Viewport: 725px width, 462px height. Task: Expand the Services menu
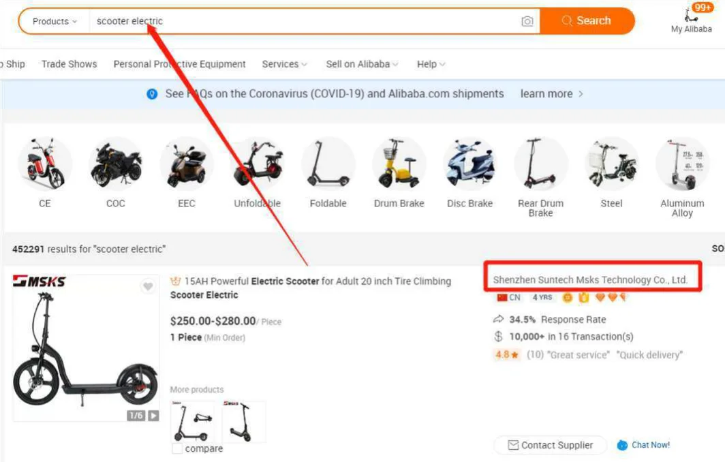tap(284, 64)
